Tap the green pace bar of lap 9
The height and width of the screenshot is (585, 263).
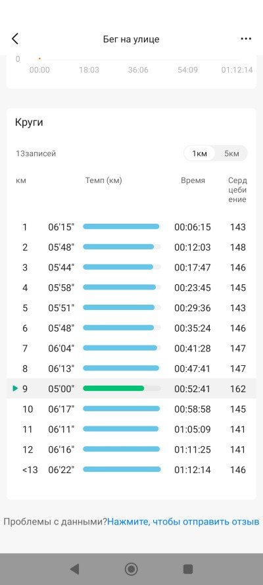113,388
